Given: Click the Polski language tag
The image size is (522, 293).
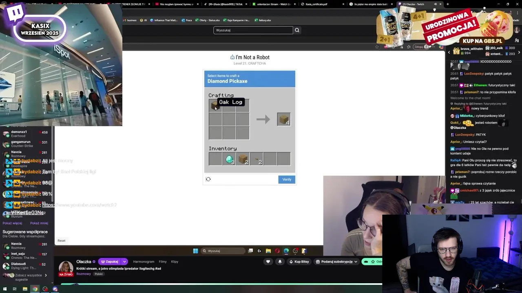Looking at the screenshot, I should [99, 274].
